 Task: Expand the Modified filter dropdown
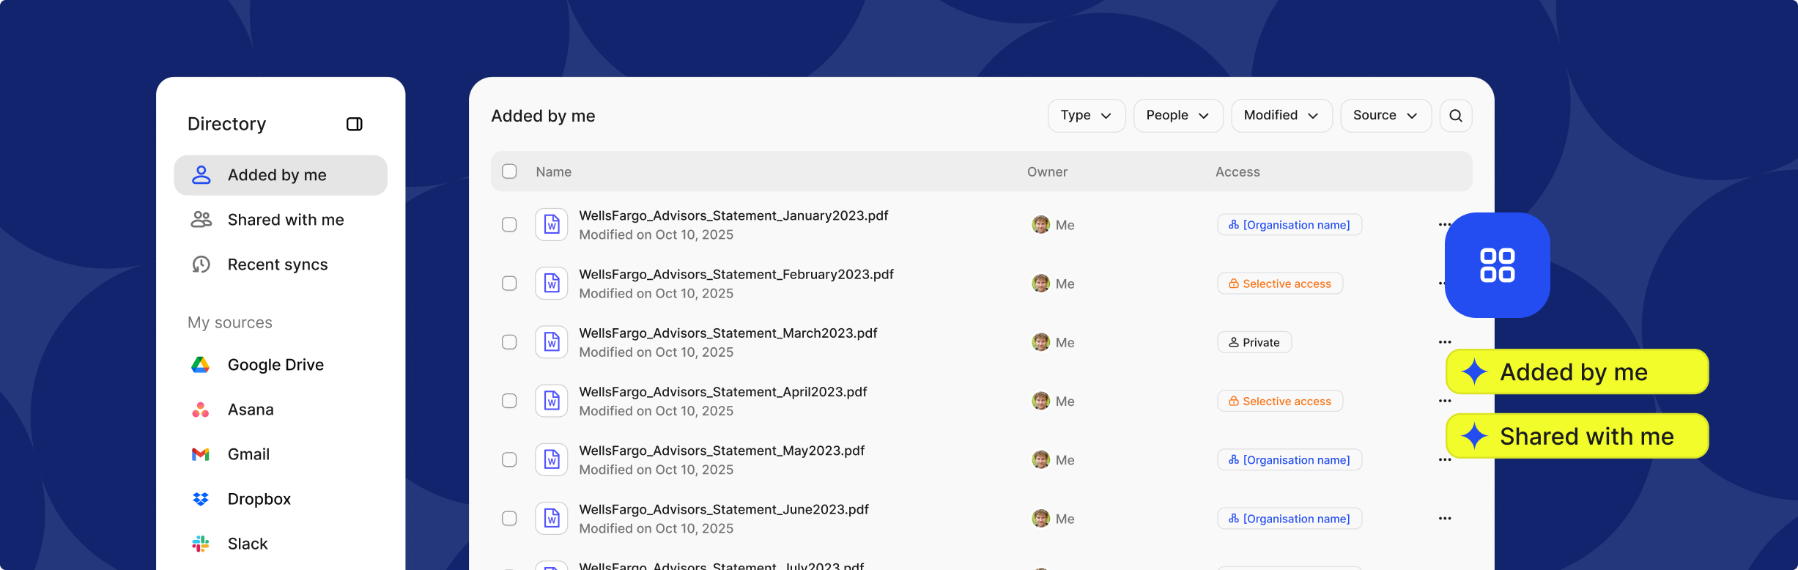tap(1281, 116)
